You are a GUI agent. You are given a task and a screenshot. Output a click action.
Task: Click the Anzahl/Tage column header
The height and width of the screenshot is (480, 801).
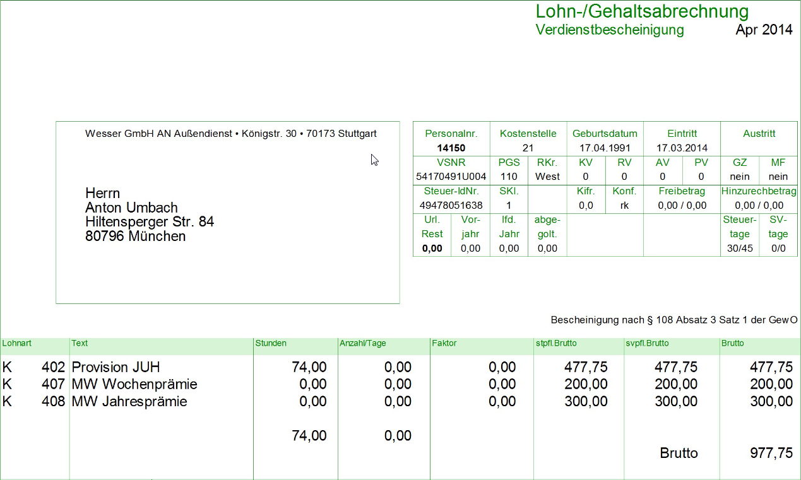pyautogui.click(x=362, y=344)
